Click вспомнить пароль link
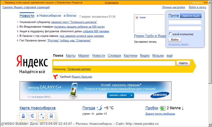 [x=178, y=44]
